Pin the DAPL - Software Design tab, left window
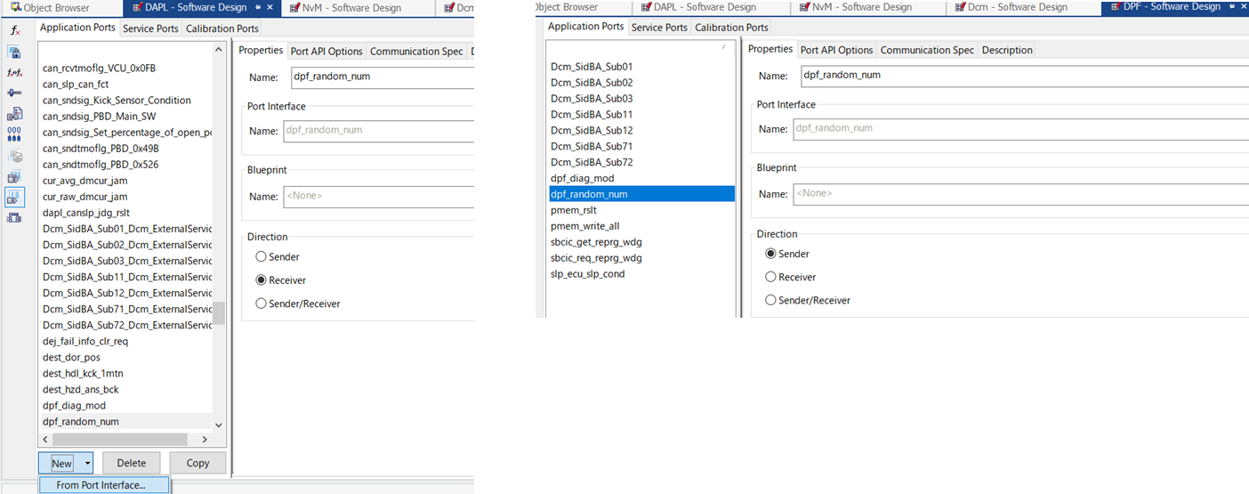The height and width of the screenshot is (494, 1249). pos(256,8)
